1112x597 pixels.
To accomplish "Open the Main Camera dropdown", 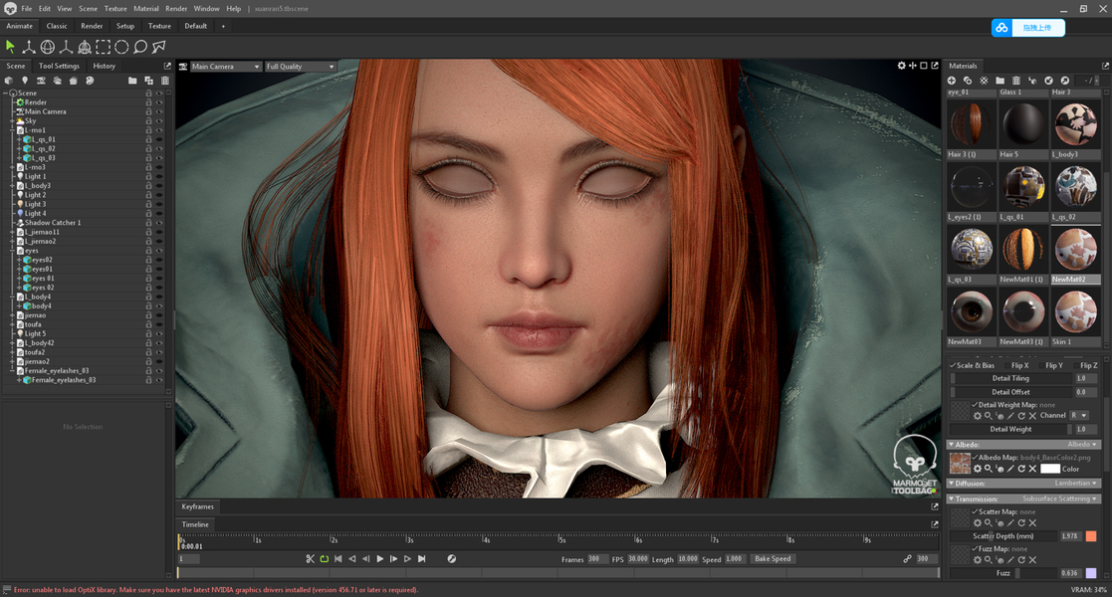I will pyautogui.click(x=226, y=67).
